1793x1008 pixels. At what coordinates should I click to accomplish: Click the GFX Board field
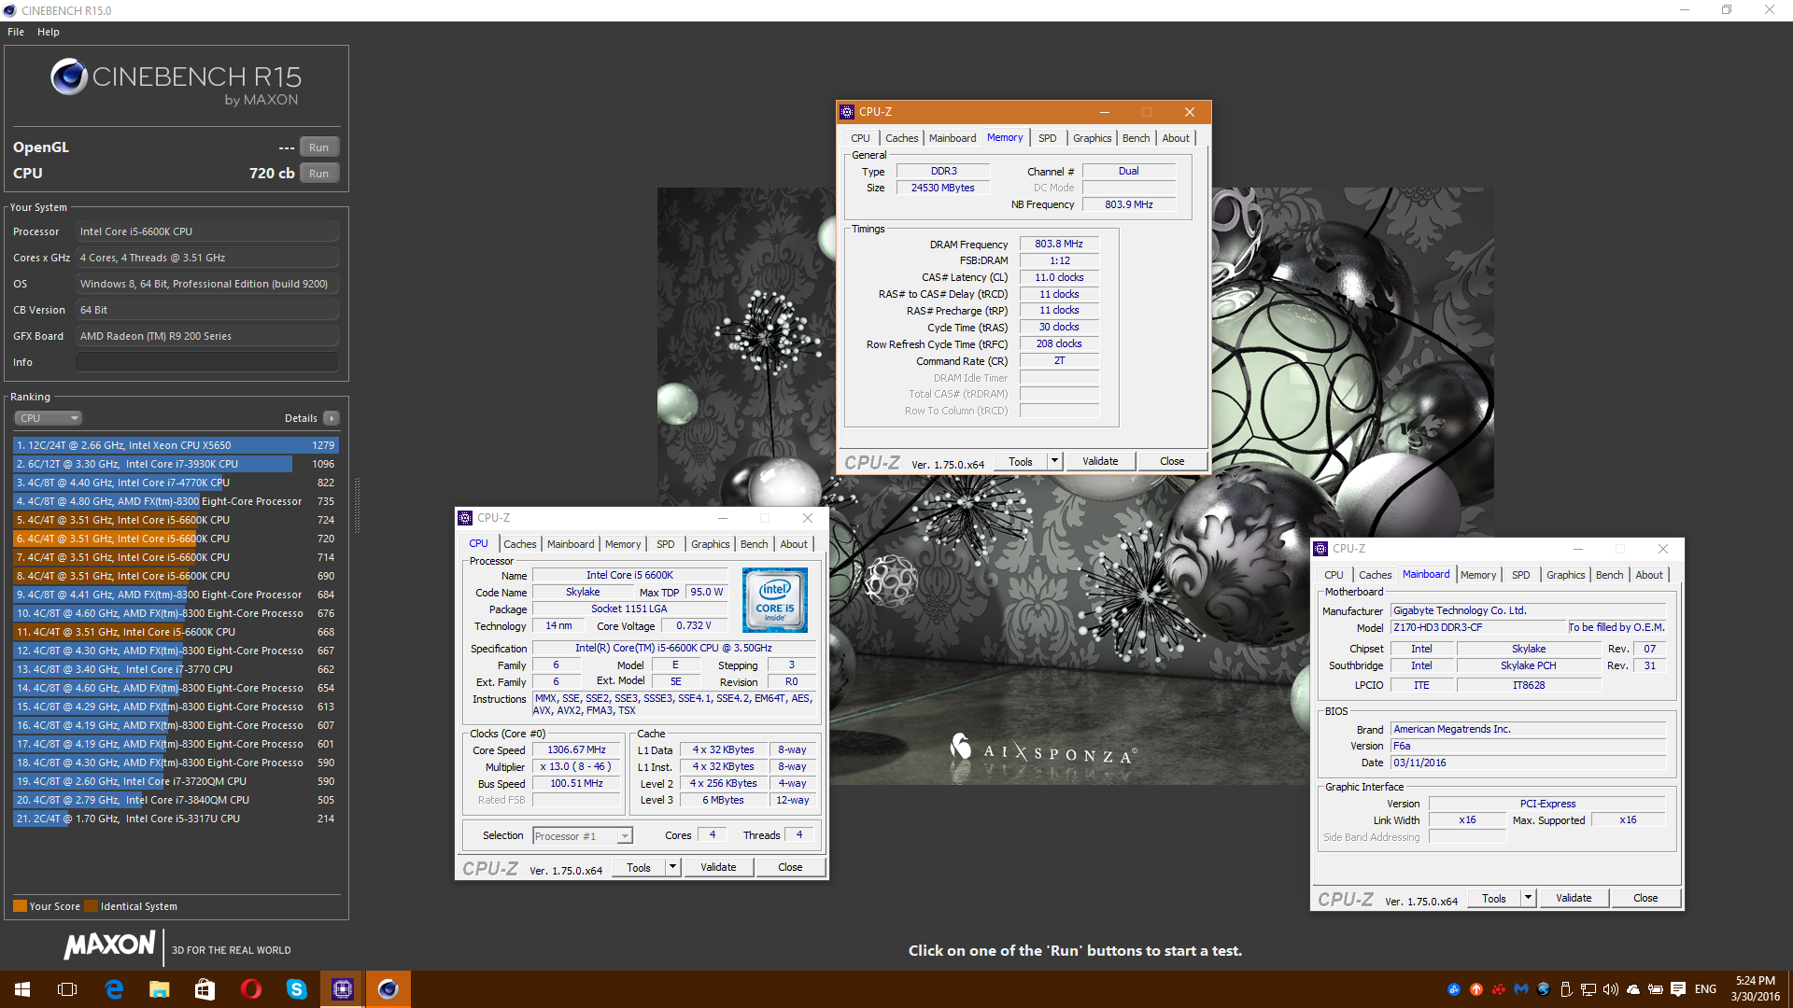pyautogui.click(x=207, y=336)
